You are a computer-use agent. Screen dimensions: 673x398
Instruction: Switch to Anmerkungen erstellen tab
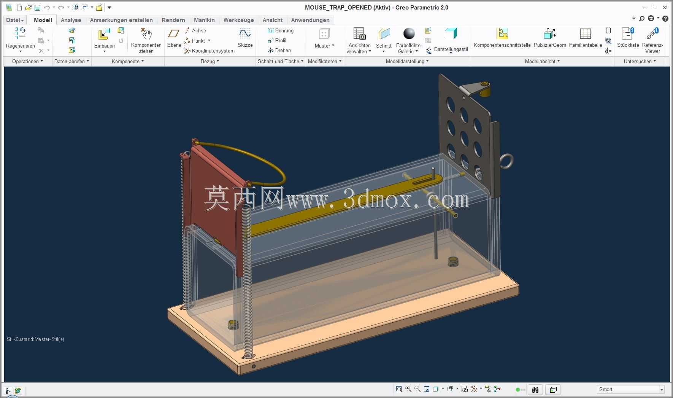[121, 20]
